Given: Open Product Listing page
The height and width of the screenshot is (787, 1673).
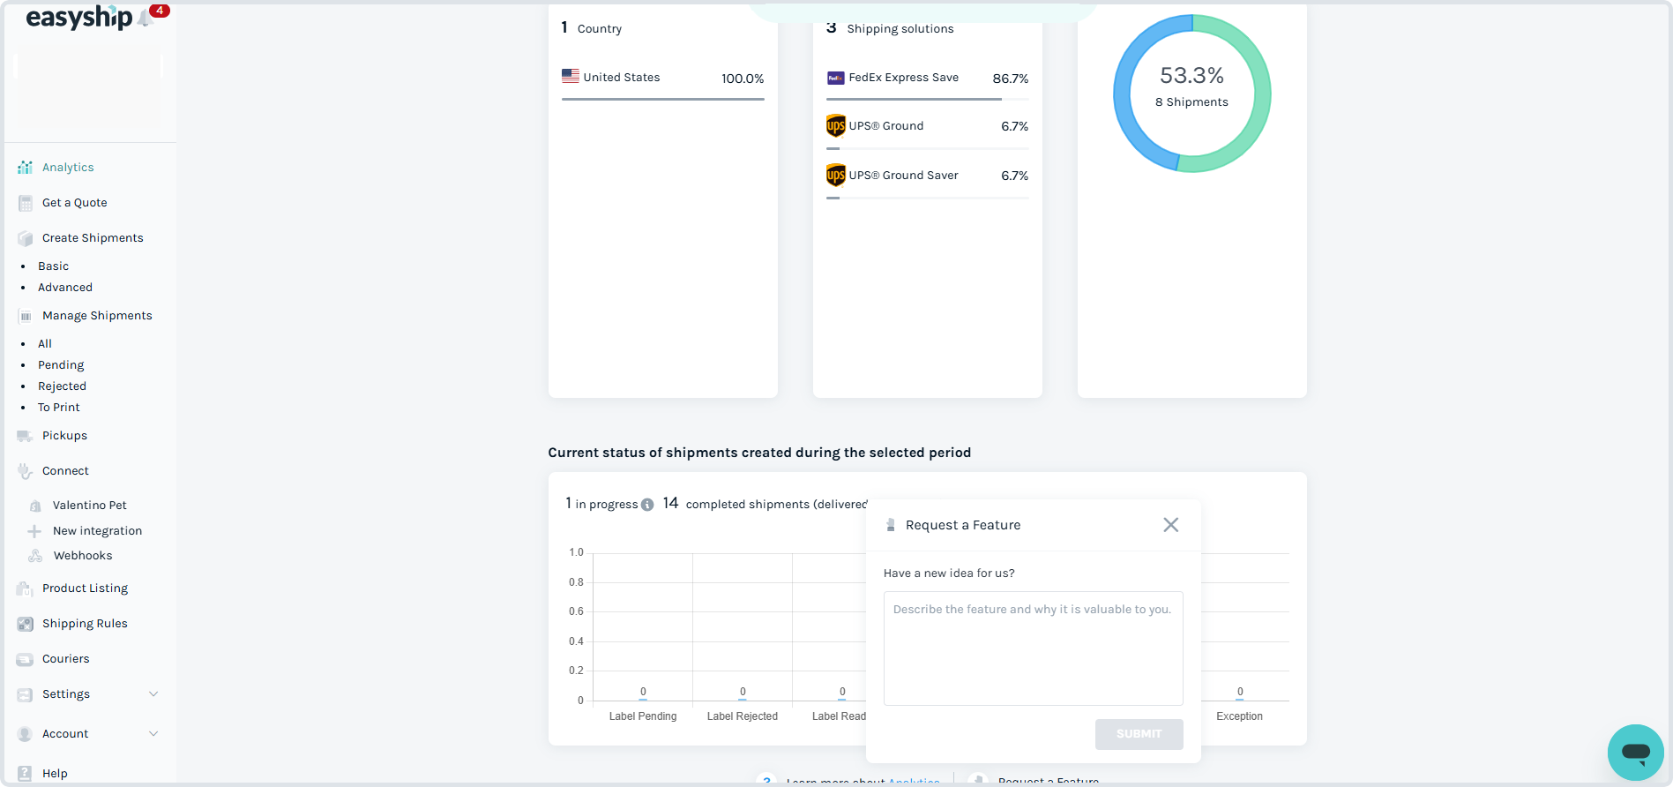Looking at the screenshot, I should (x=85, y=588).
